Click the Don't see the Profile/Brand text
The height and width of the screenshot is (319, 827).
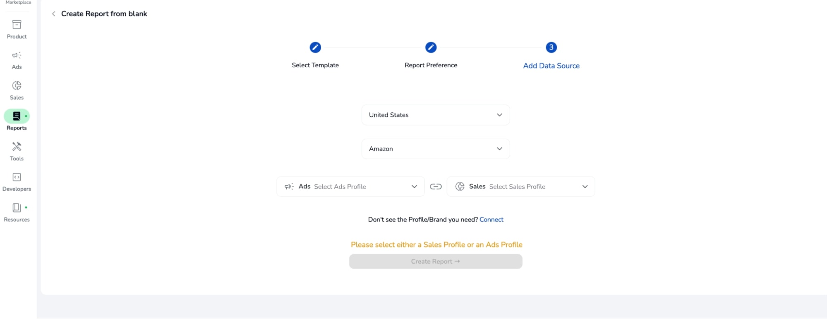(x=423, y=220)
